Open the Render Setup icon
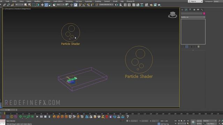This screenshot has width=223, height=125. pyautogui.click(x=151, y=5)
